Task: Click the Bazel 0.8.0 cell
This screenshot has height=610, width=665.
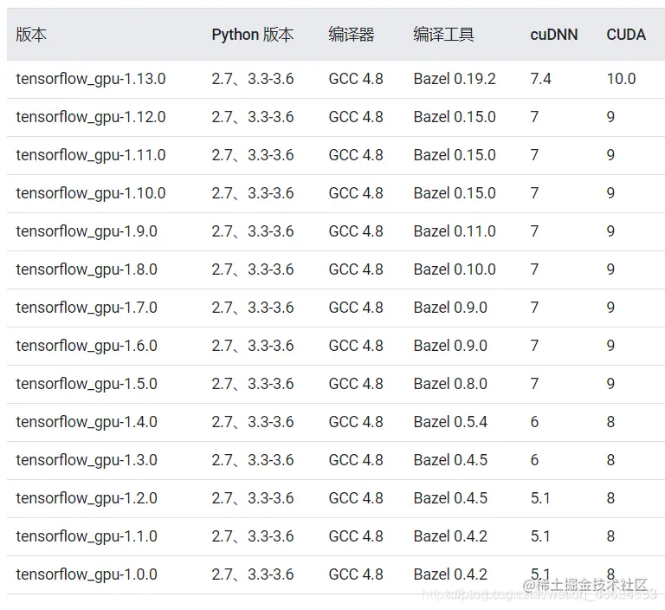Action: (x=450, y=384)
